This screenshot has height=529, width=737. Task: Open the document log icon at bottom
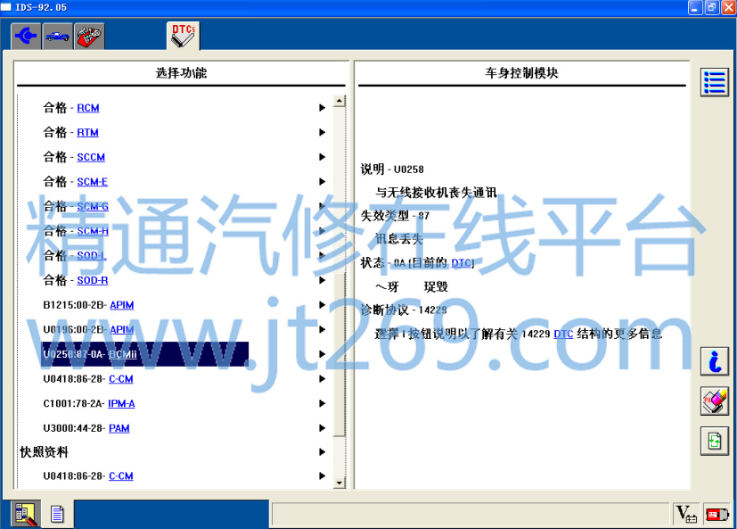tap(57, 514)
